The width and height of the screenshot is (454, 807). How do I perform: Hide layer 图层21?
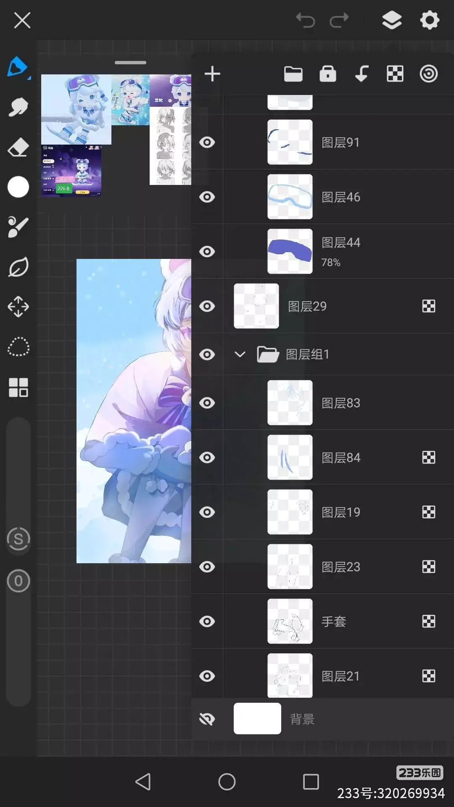[207, 676]
